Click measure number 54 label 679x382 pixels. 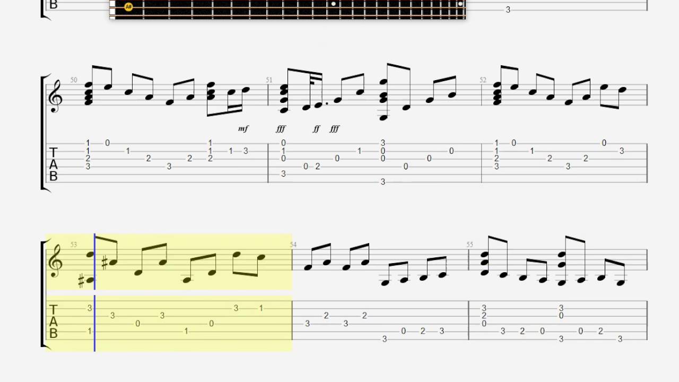pyautogui.click(x=293, y=245)
